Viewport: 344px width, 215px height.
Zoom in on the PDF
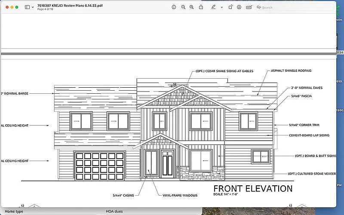point(192,7)
